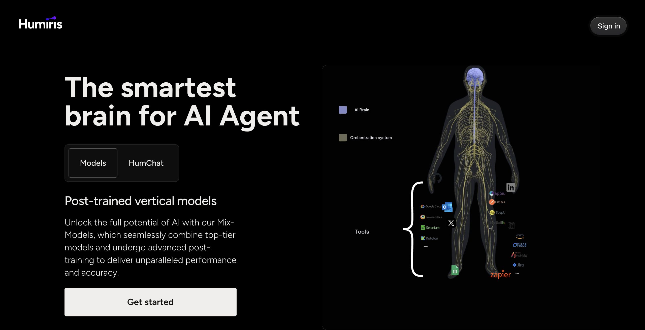Click the X (Twitter) icon
The height and width of the screenshot is (330, 645).
(451, 223)
